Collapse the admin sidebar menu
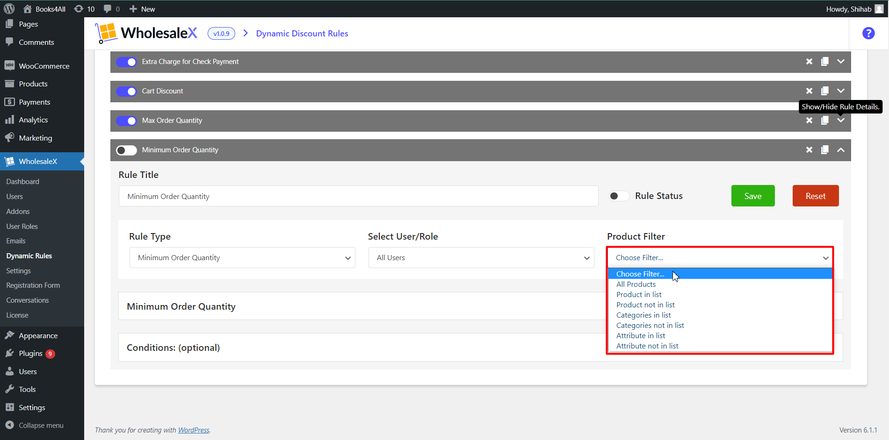 pos(42,426)
